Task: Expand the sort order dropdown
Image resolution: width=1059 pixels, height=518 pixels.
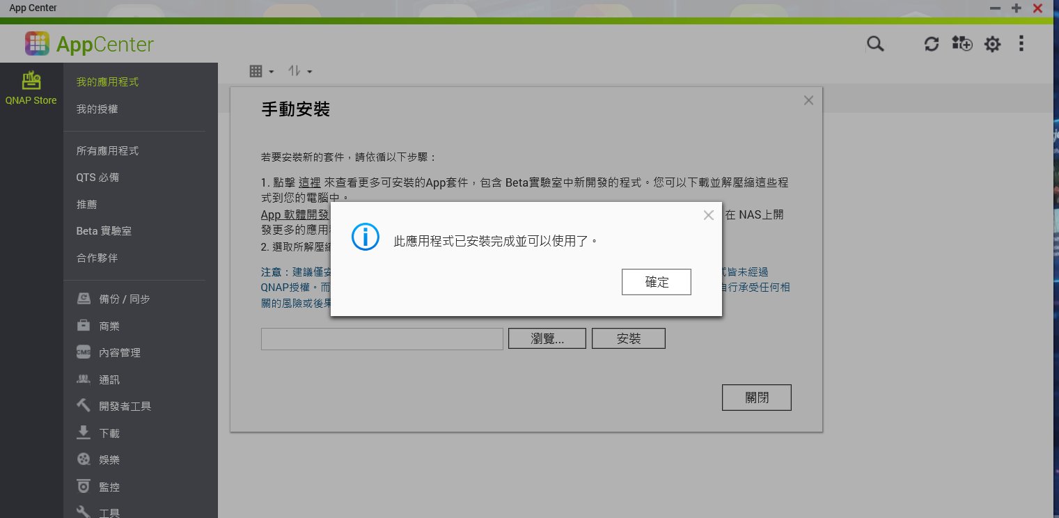Action: click(300, 71)
